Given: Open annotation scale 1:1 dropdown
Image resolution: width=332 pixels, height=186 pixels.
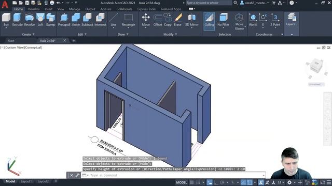Looking at the screenshot, I should 281,182.
